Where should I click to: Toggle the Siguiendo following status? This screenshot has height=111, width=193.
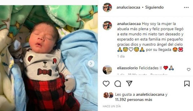coord(154,7)
